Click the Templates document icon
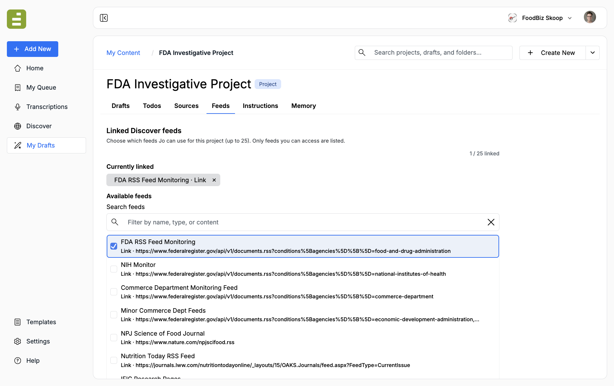Screen dimensions: 614x386 coord(18,322)
